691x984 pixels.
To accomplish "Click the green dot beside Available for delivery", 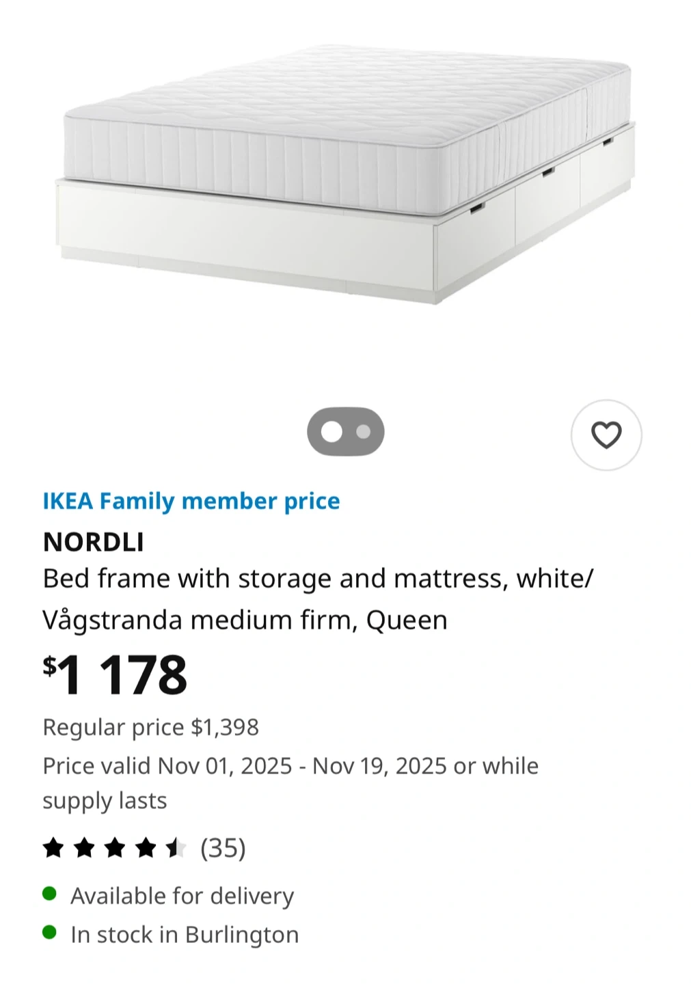I will click(49, 894).
